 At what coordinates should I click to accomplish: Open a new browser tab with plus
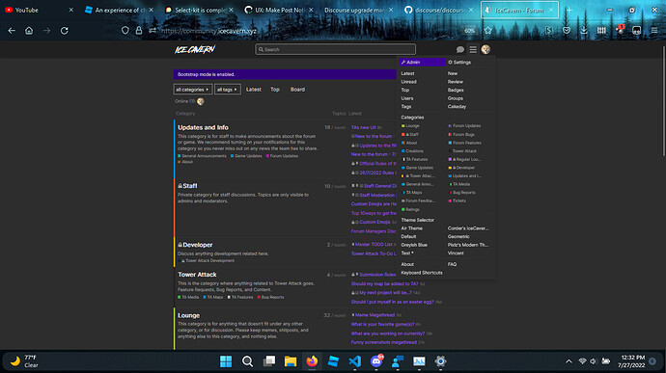click(569, 10)
